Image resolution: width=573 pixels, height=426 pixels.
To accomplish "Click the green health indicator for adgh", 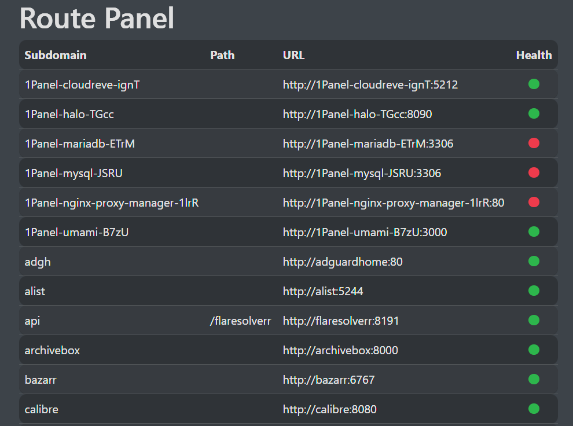I will (533, 261).
